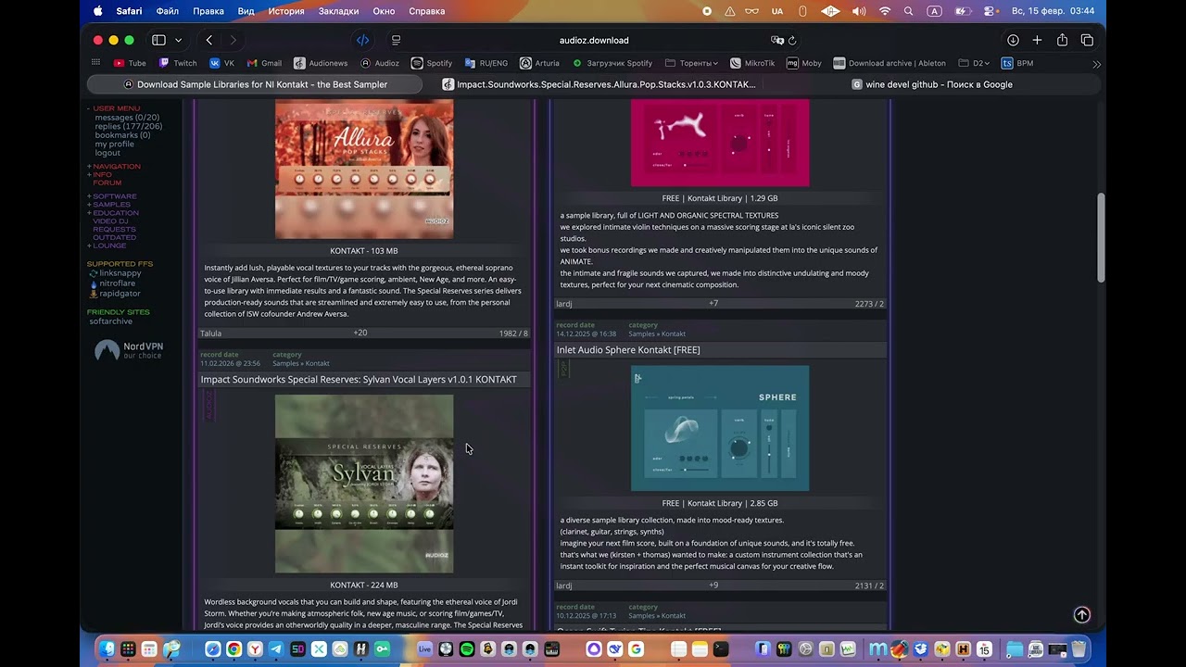
Task: Open the Файл menu
Action: click(x=168, y=11)
